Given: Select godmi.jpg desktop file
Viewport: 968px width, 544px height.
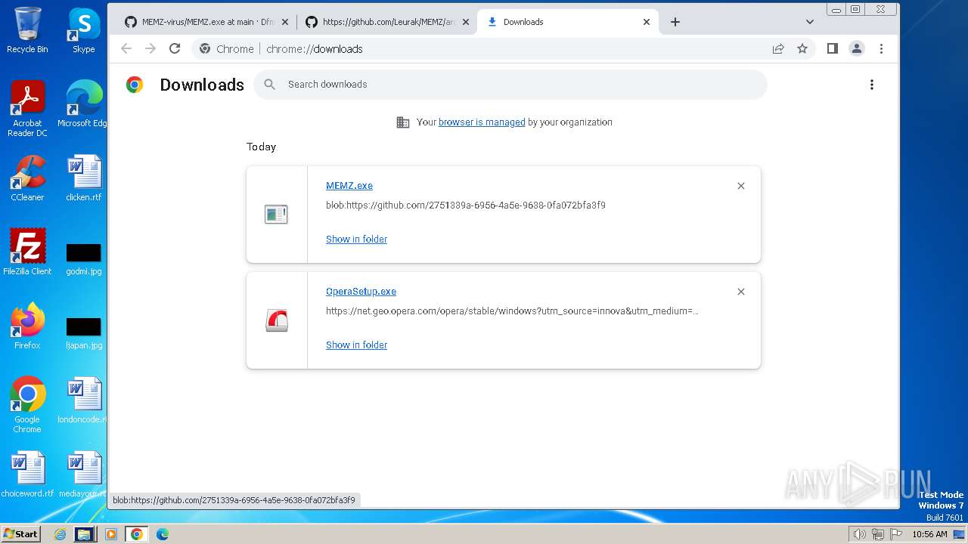Looking at the screenshot, I should pyautogui.click(x=83, y=259).
